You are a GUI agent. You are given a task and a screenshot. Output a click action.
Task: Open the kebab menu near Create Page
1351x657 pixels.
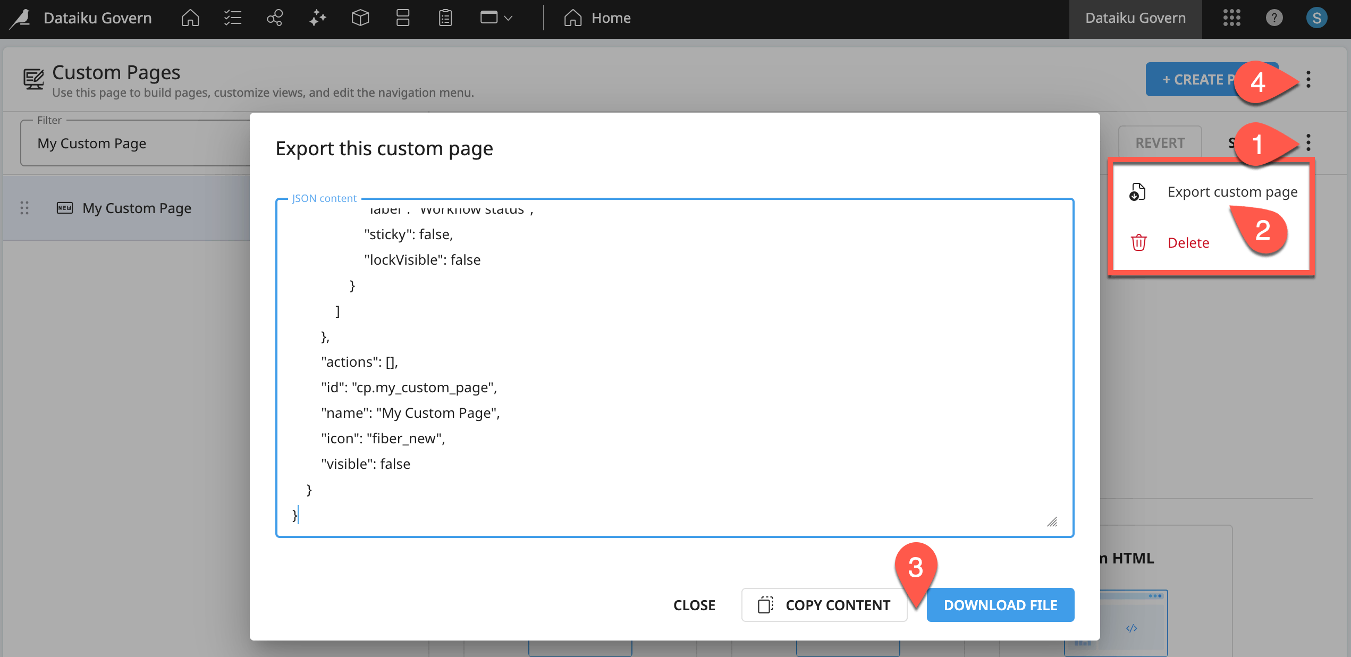tap(1308, 79)
